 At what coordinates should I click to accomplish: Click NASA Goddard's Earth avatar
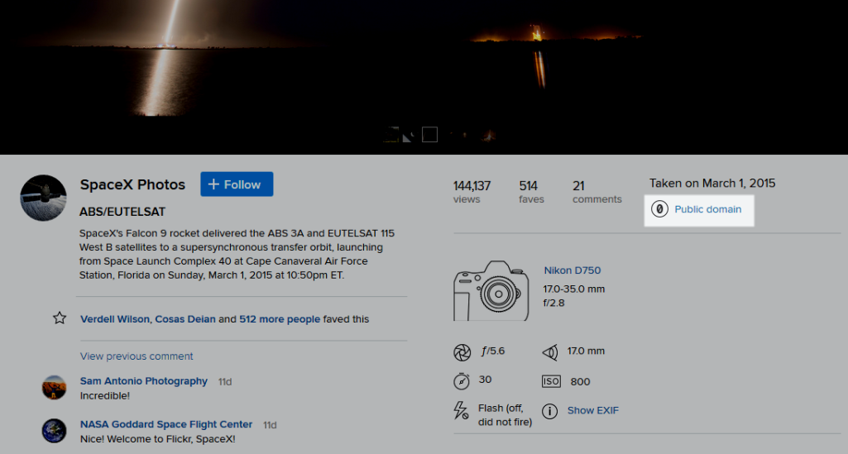click(x=54, y=430)
